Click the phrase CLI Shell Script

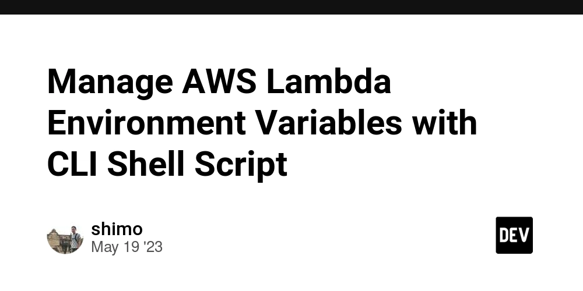pyautogui.click(x=167, y=165)
